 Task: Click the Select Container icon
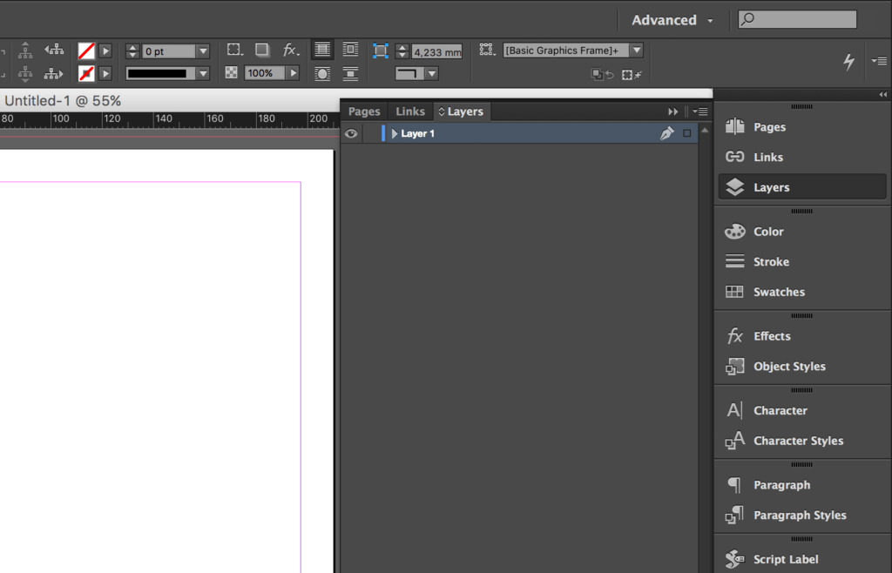pyautogui.click(x=25, y=51)
